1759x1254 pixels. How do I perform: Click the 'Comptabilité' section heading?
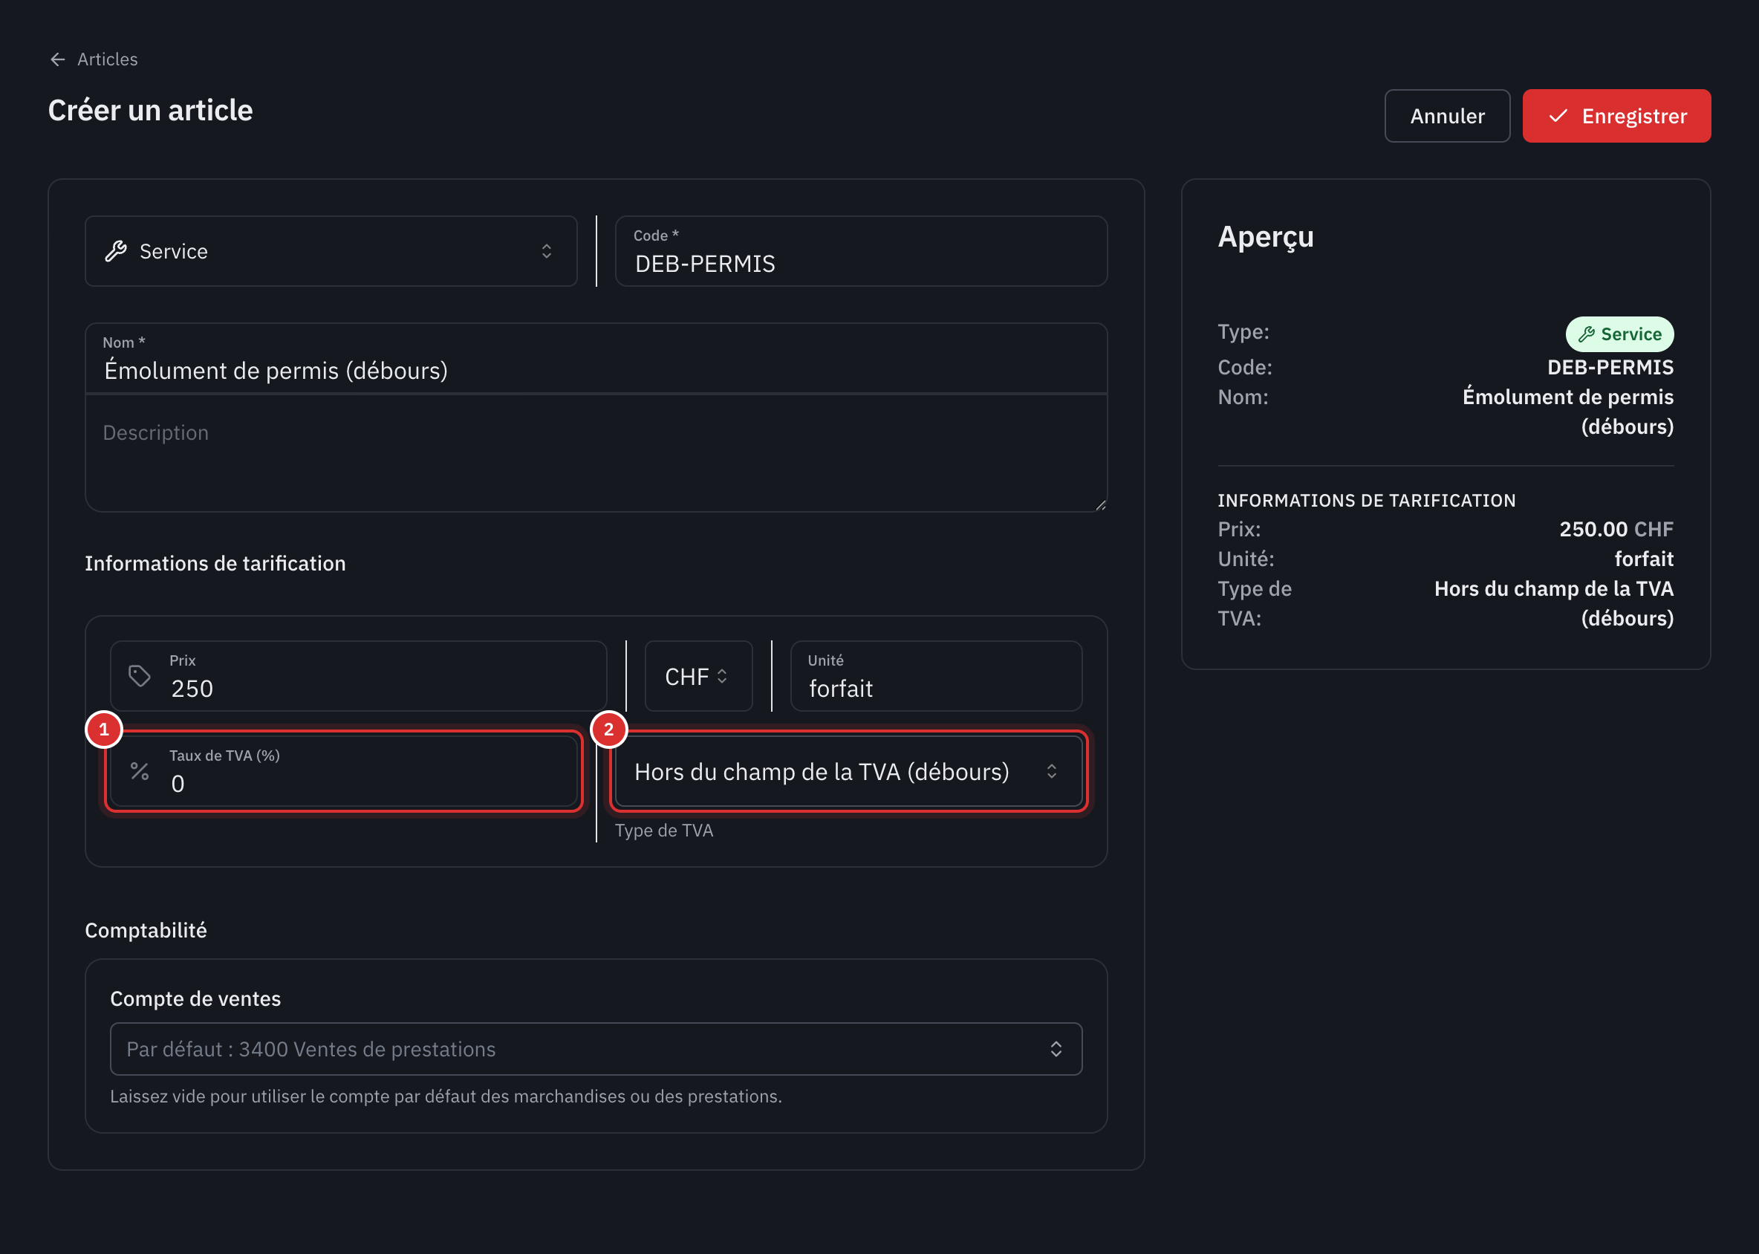pyautogui.click(x=146, y=930)
